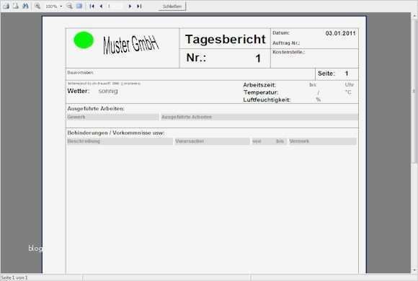Click the status bar Seite 1 von 1

click(x=14, y=277)
